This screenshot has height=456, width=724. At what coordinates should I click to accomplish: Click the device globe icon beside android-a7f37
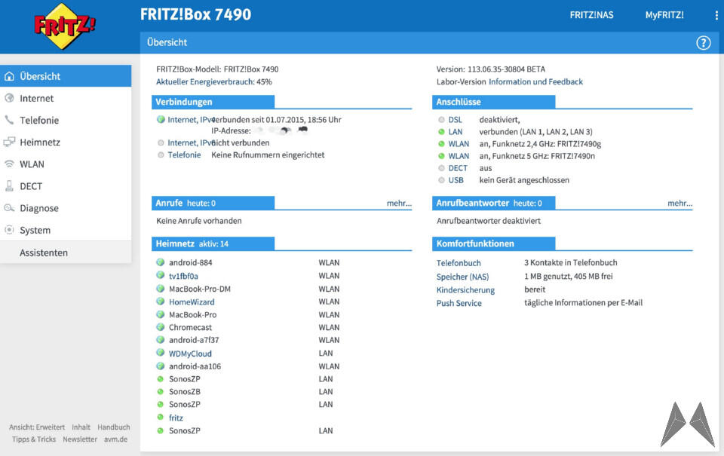point(160,340)
